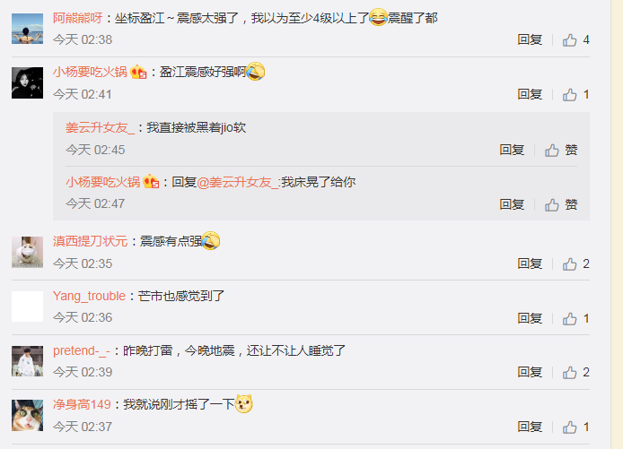Open 阿熊熊呀's profile via username
Viewport: 623px width, 449px height.
pyautogui.click(x=78, y=18)
